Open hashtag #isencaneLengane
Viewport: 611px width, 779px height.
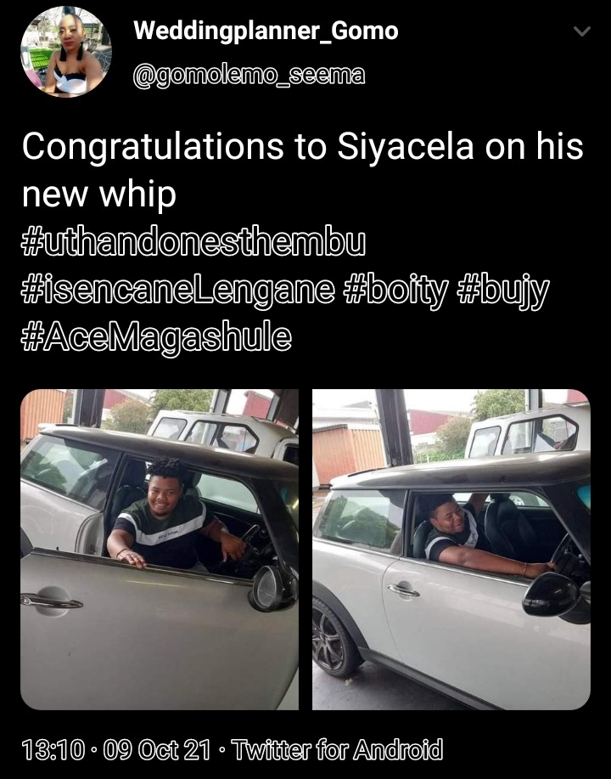tap(178, 289)
